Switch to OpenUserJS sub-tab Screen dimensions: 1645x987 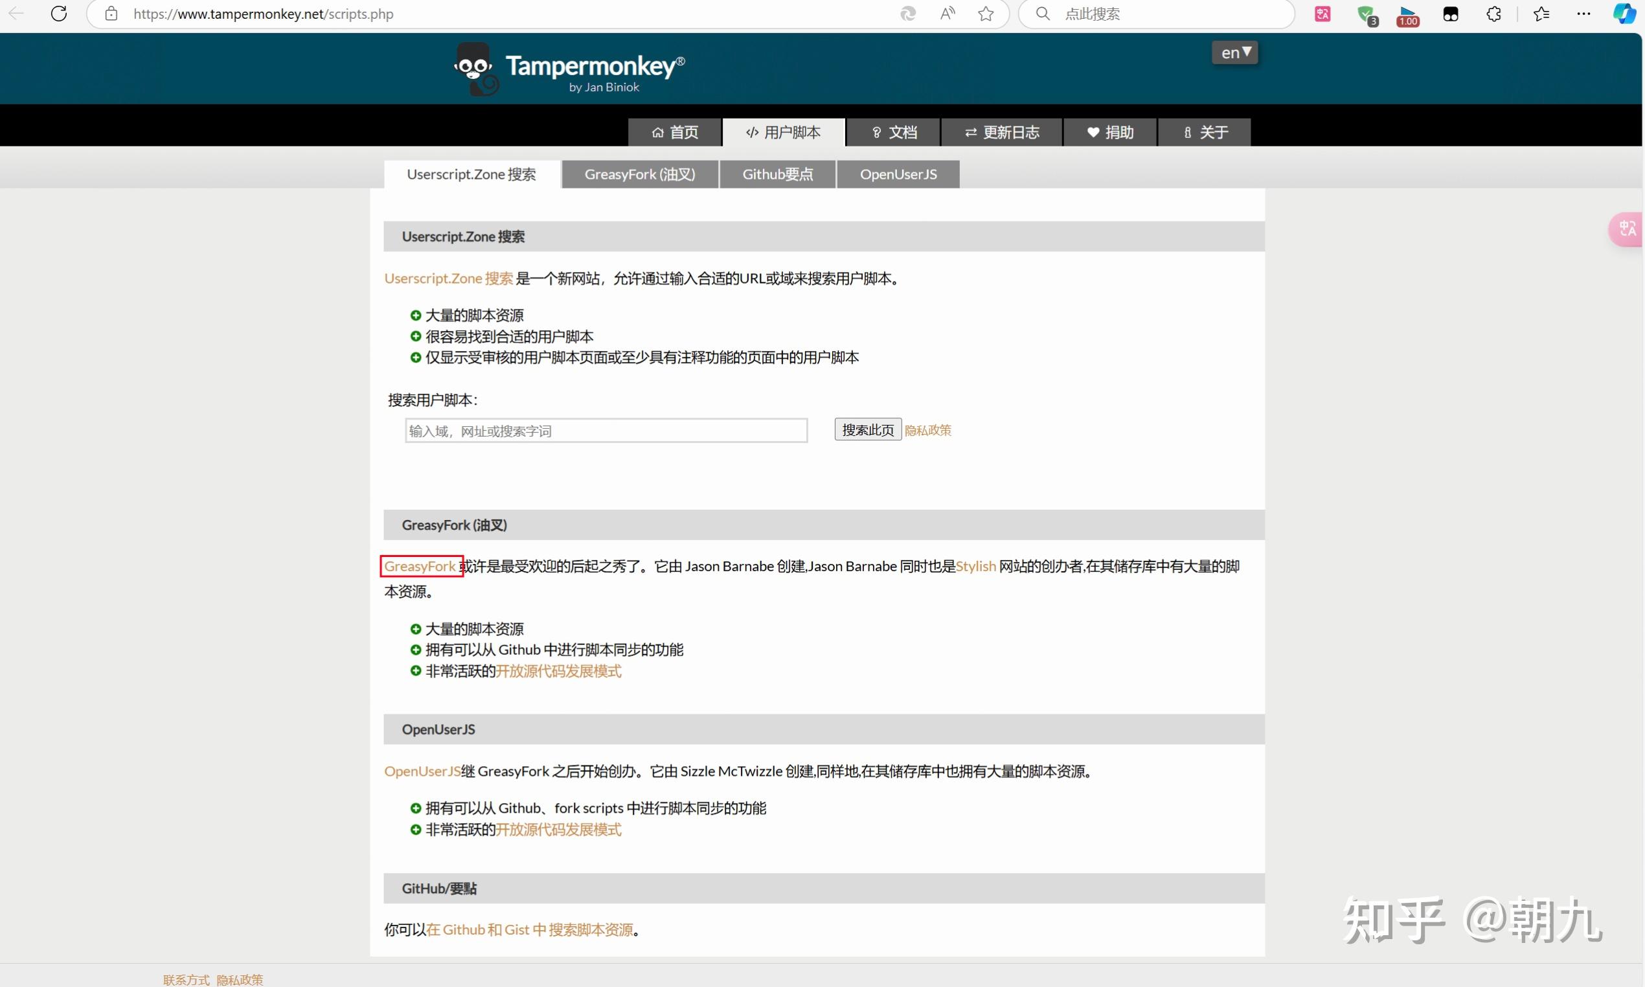(898, 174)
